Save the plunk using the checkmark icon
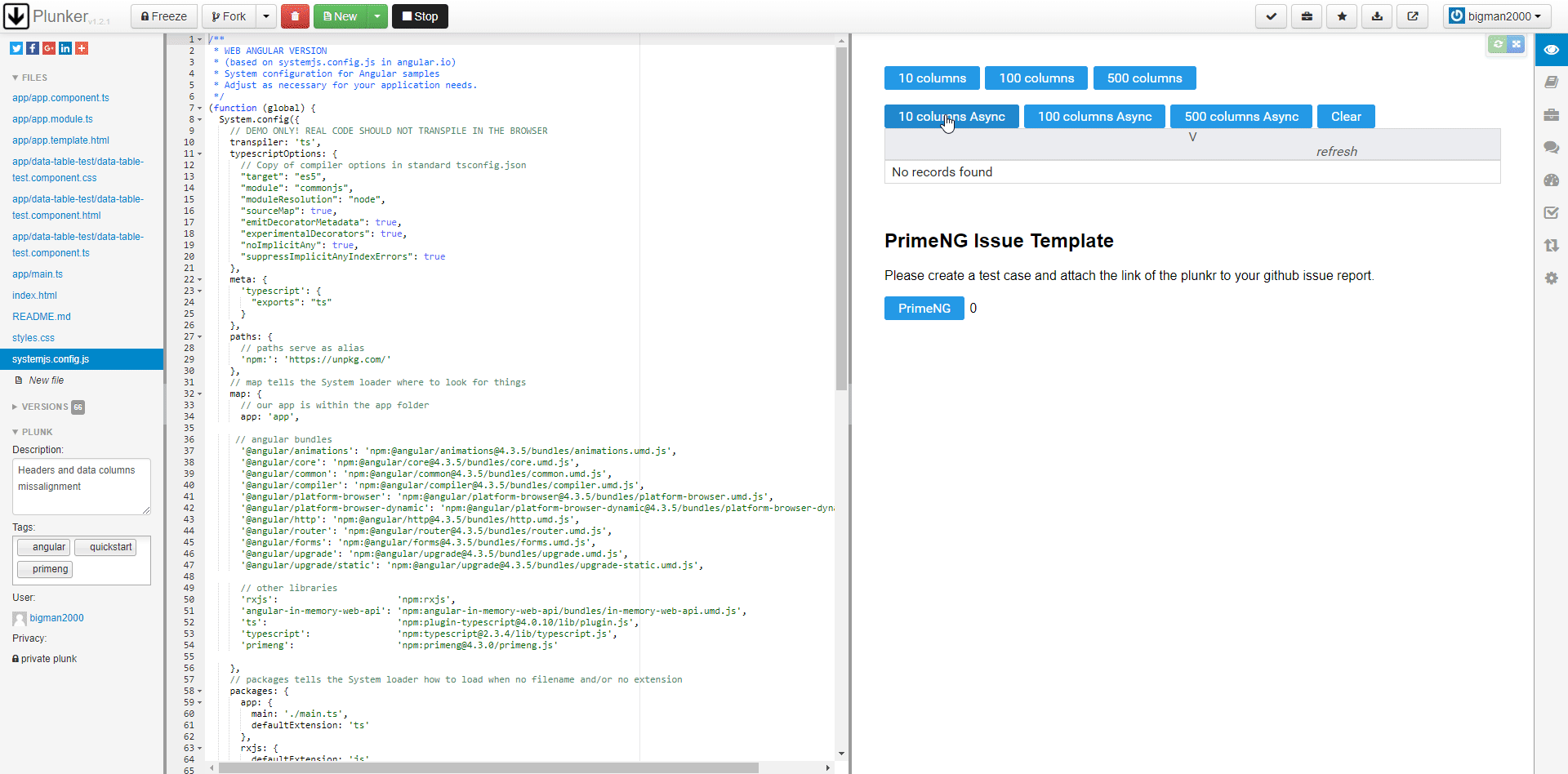The image size is (1568, 774). (1271, 16)
